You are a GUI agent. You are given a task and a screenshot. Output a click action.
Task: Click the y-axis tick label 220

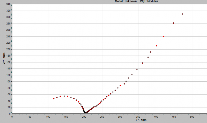pyautogui.click(x=8, y=43)
